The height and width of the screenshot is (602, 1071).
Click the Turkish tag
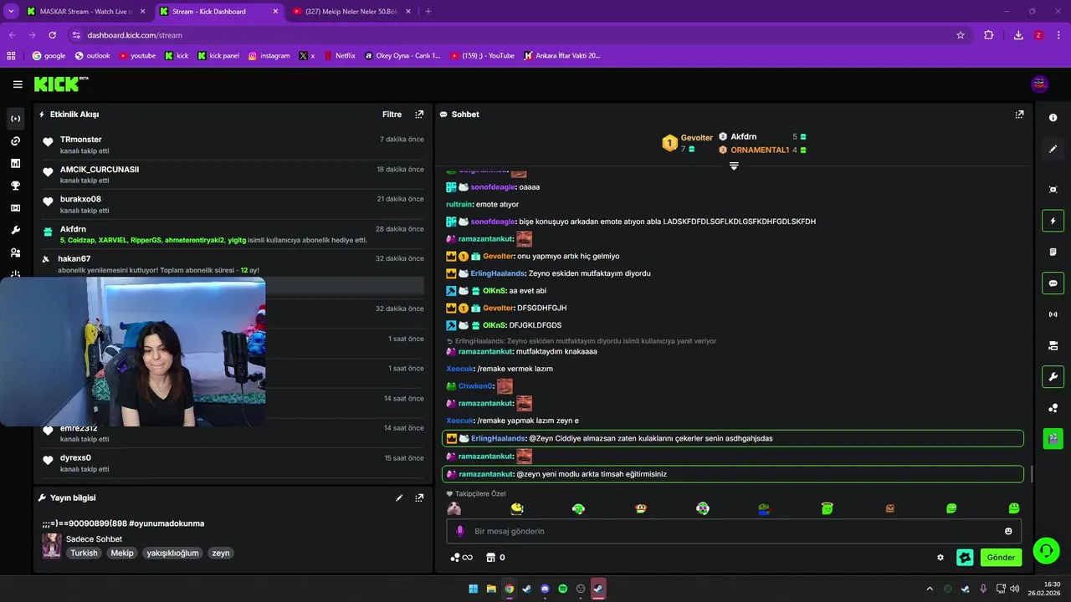point(84,553)
